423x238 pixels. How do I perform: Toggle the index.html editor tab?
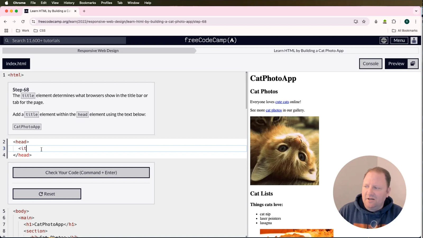[x=16, y=63]
